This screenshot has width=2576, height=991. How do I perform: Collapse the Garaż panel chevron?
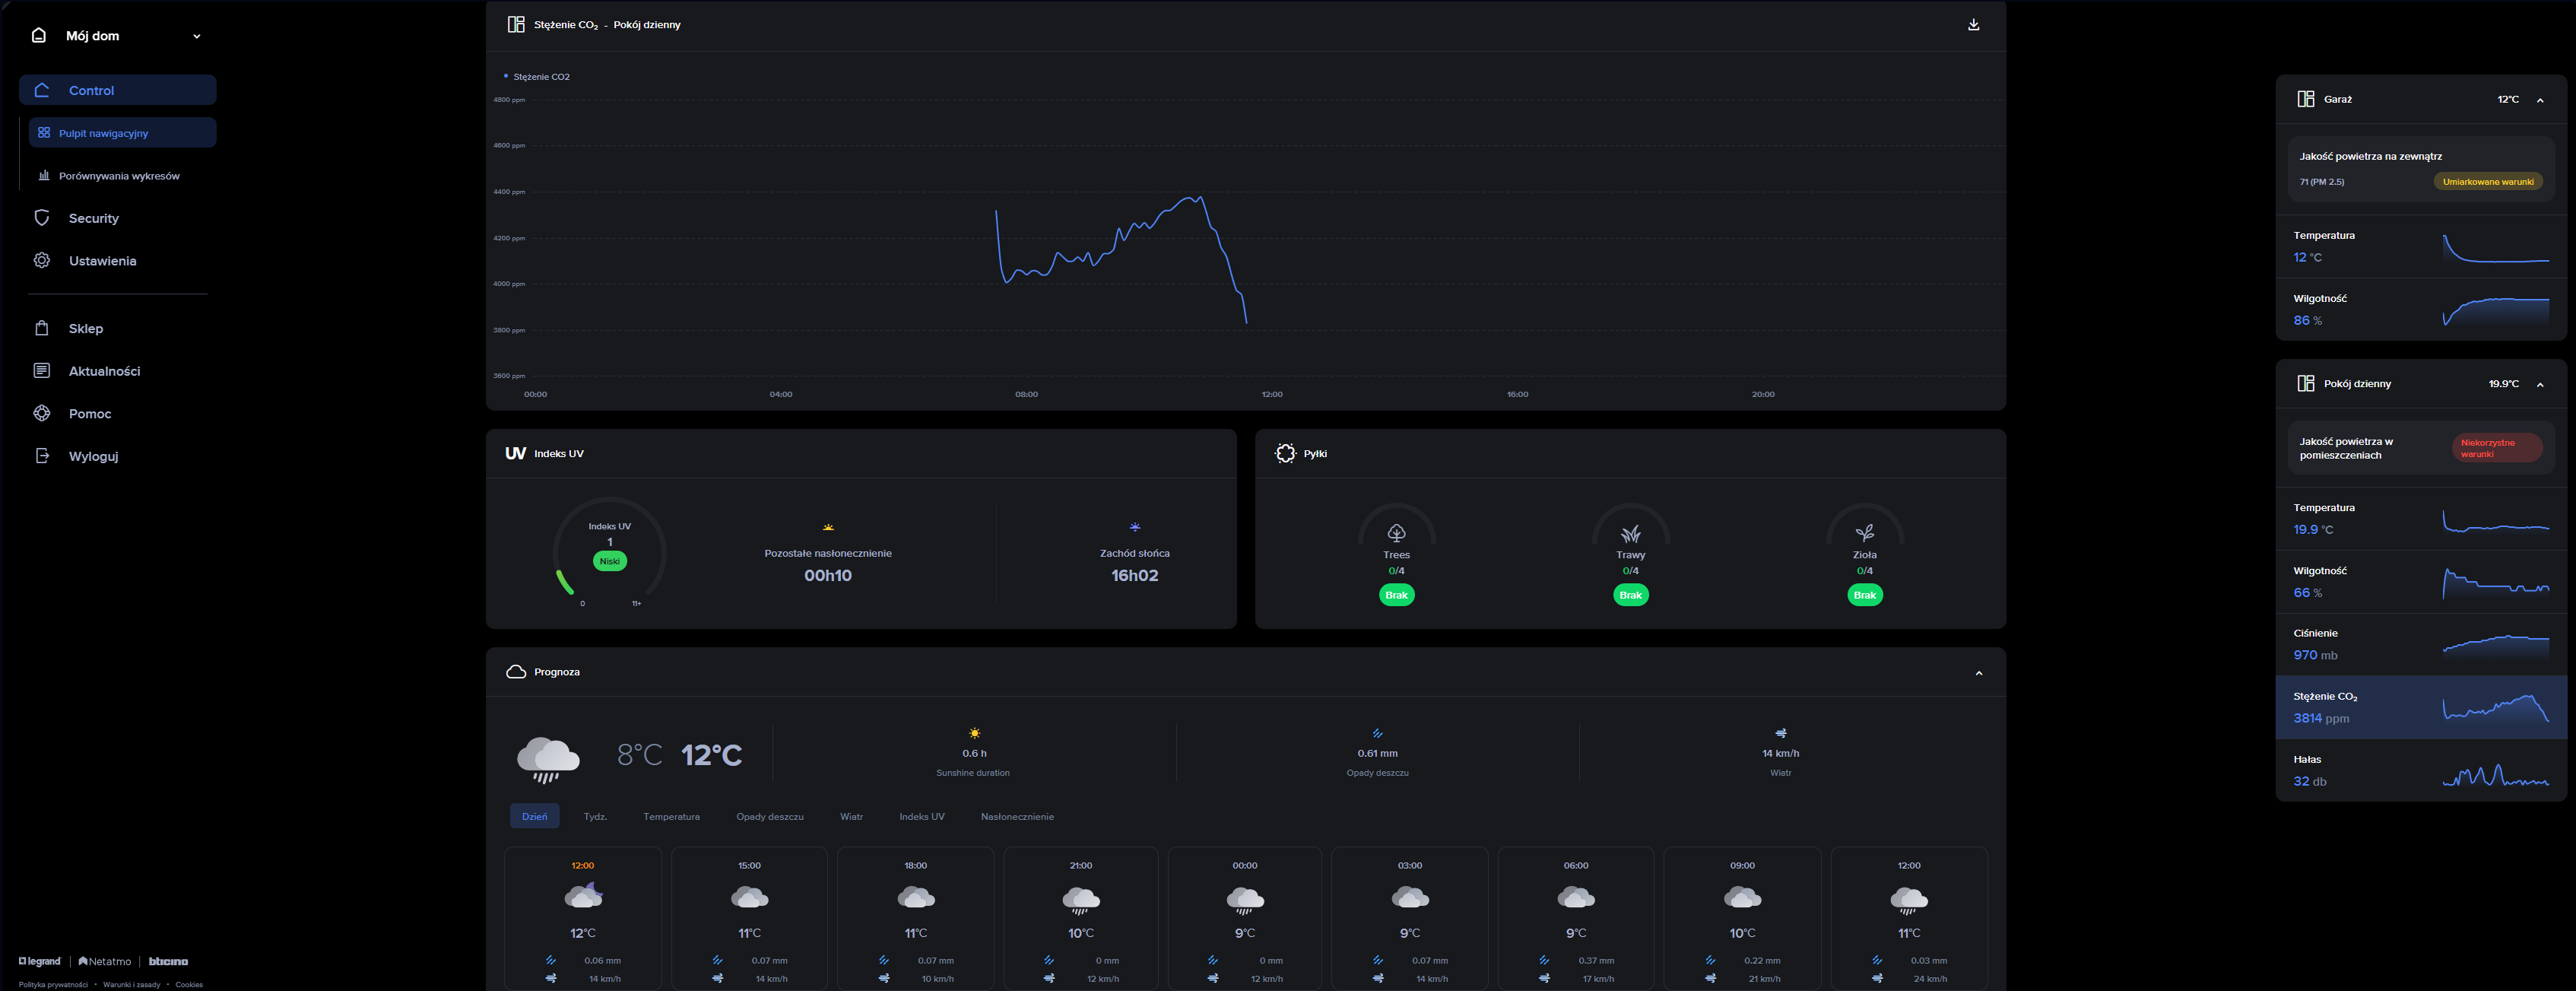coord(2540,100)
